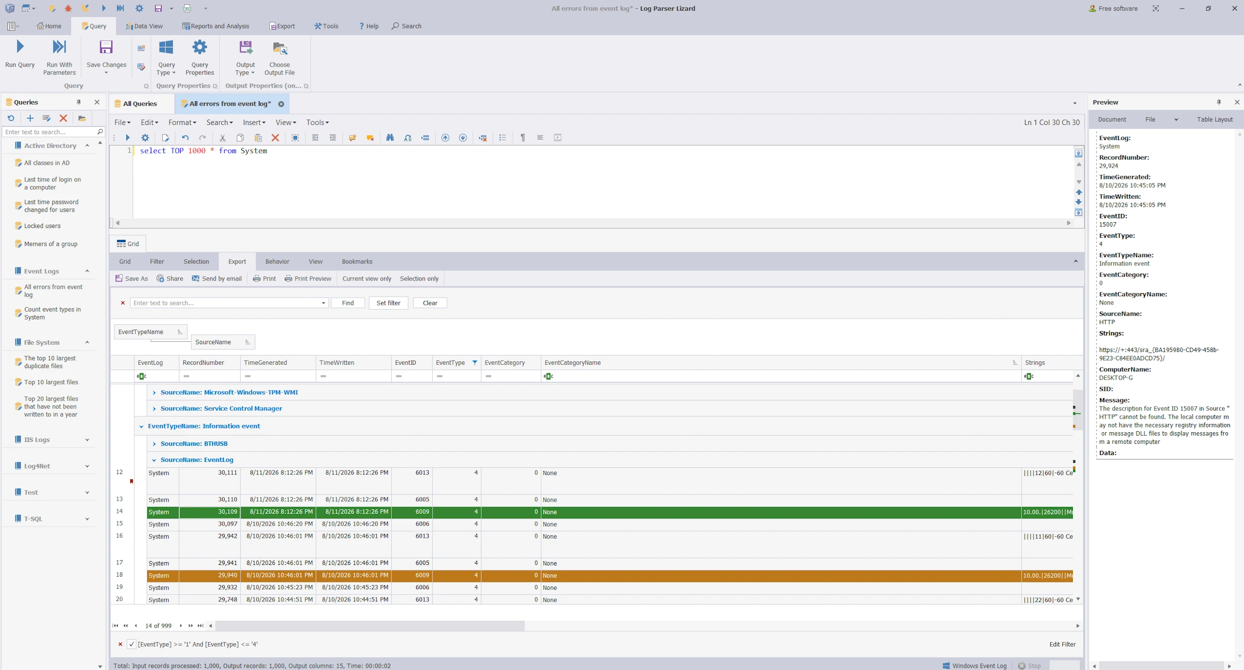The width and height of the screenshot is (1244, 670).
Task: Click the replace AB icon
Action: tap(408, 138)
